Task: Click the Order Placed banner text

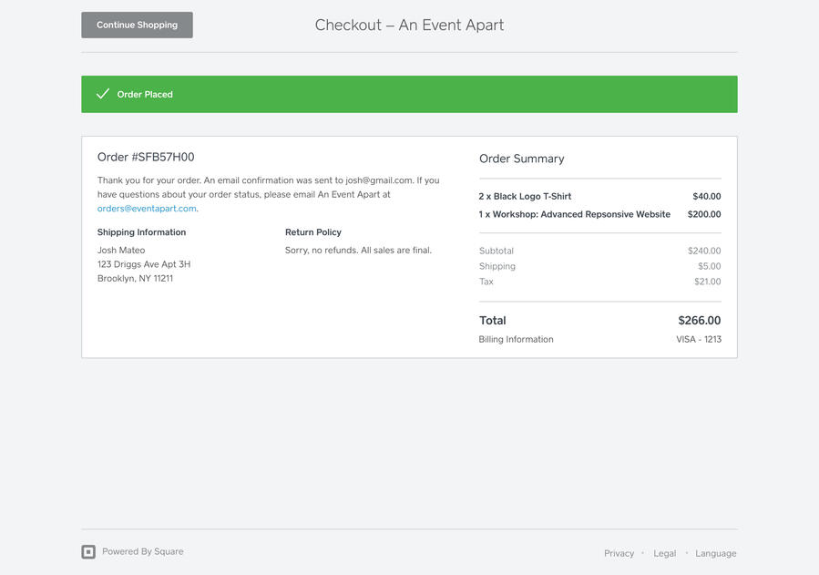Action: tap(145, 95)
